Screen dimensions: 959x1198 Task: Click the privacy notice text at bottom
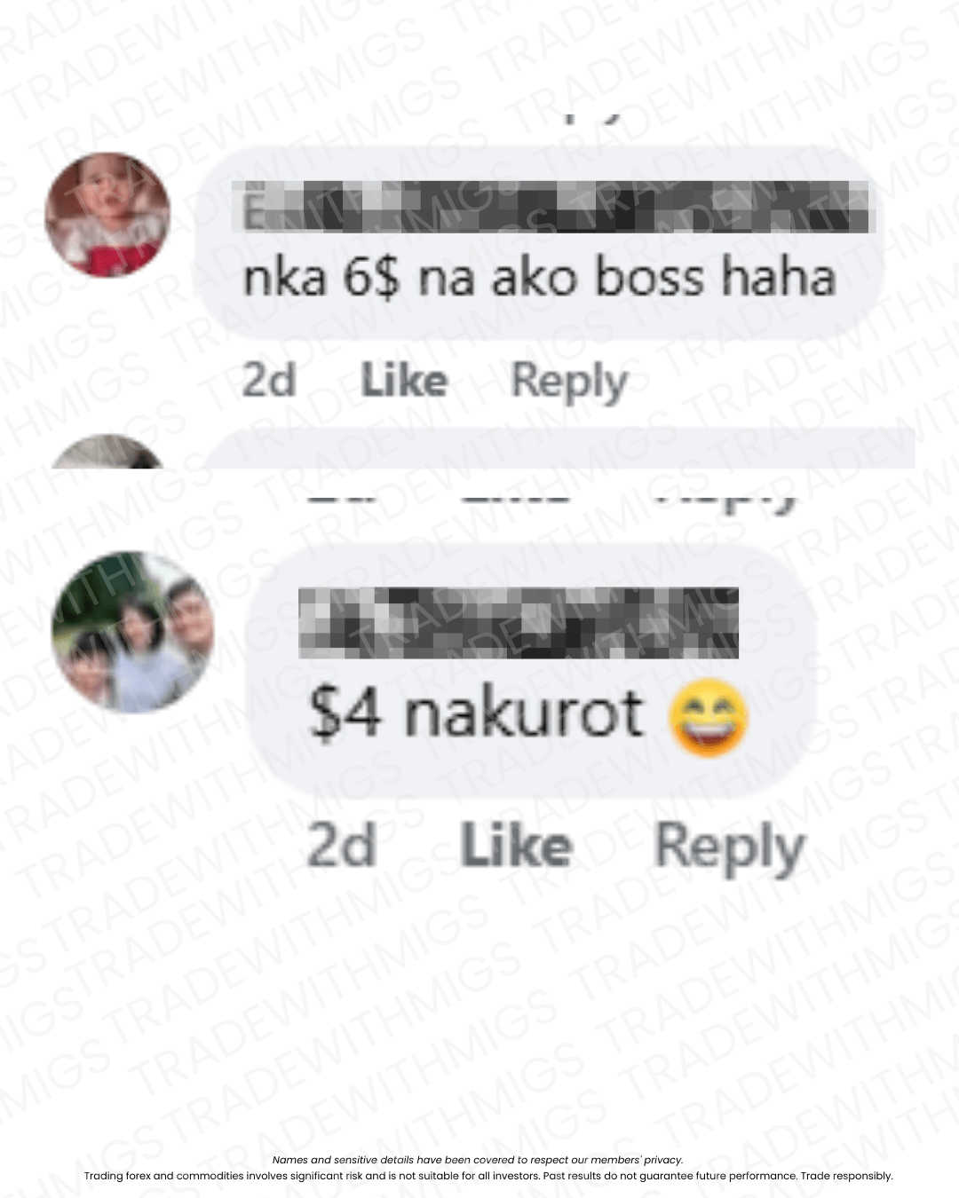(x=478, y=1160)
